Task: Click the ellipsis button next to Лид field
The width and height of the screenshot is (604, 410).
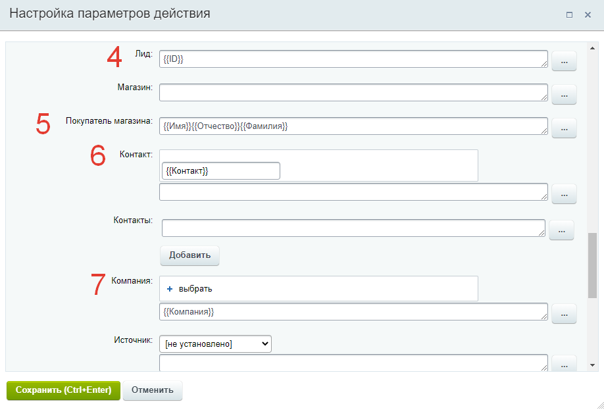Action: click(563, 62)
